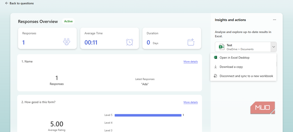Click the Duration calendar sparkle icon
Screen dimensions: 293x132
(x=191, y=42)
